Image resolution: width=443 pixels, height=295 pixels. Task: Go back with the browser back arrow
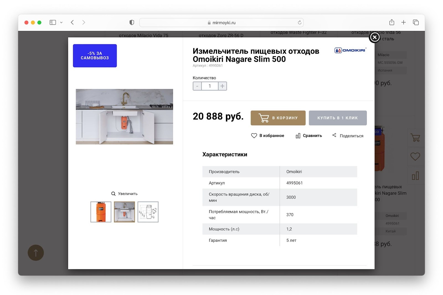(72, 22)
